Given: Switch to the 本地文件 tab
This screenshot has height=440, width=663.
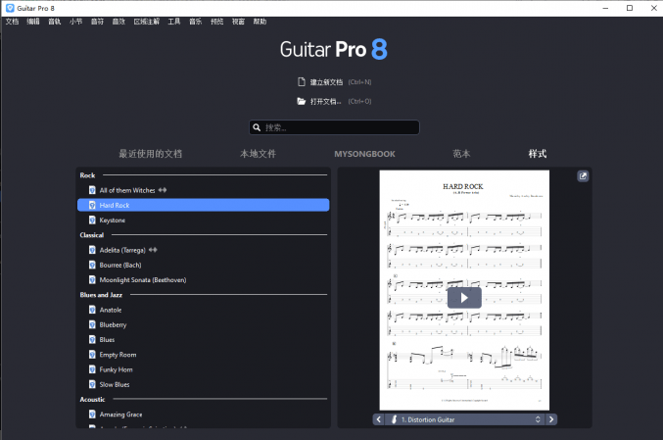Looking at the screenshot, I should [258, 154].
